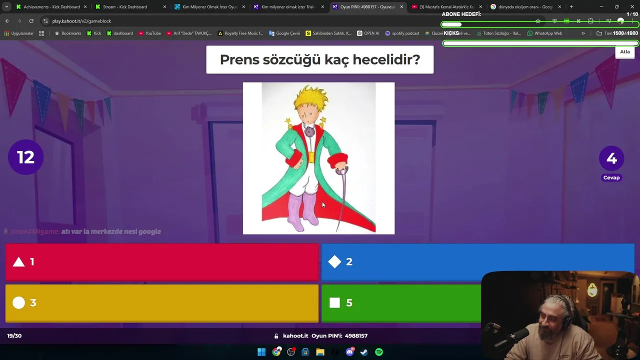Open the Chrome apps grid icon

click(41, 33)
